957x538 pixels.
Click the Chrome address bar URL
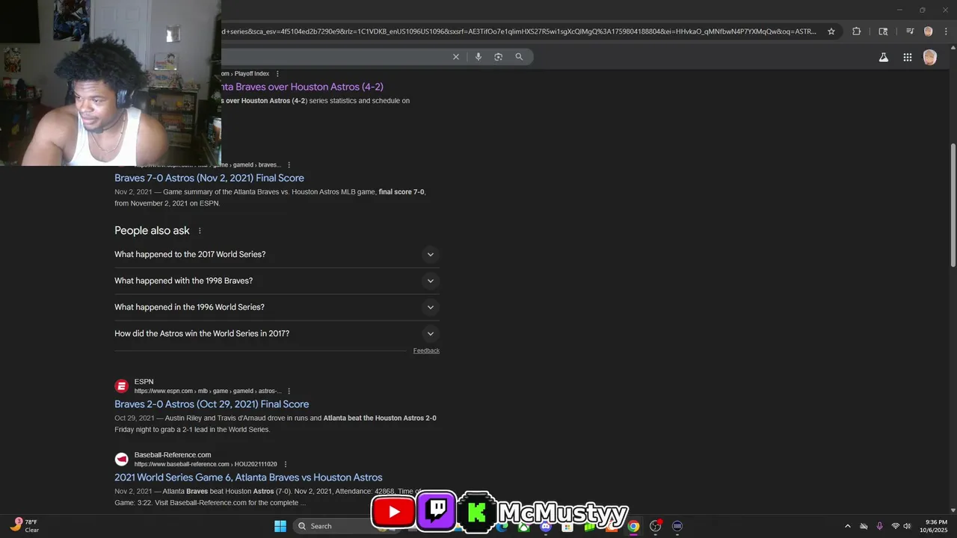click(519, 31)
